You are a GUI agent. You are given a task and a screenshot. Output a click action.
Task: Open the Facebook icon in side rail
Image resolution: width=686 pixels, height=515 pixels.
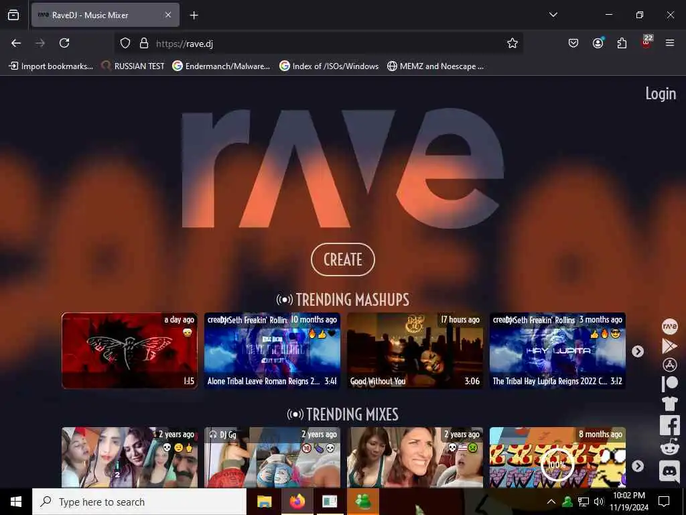coord(669,425)
